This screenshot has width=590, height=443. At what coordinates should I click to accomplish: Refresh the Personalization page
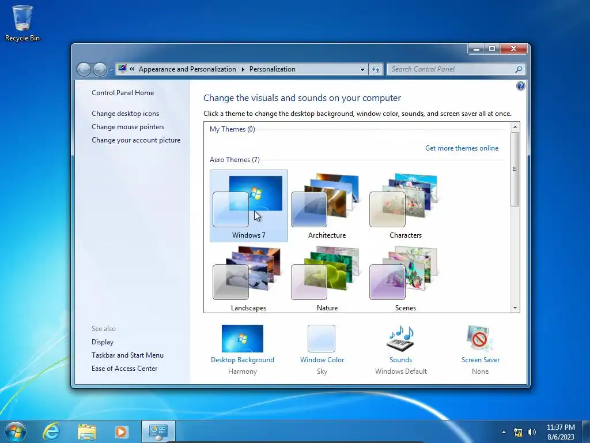[376, 69]
